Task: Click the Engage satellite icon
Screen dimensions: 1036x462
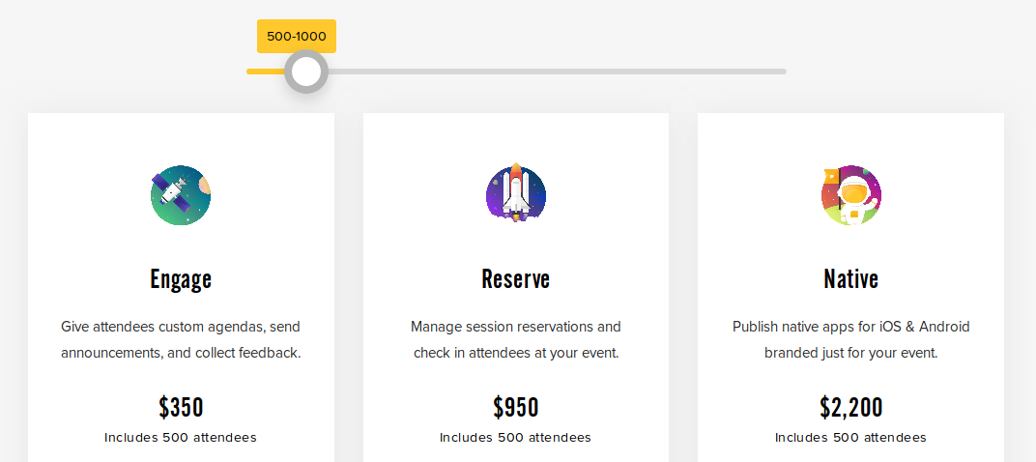Action: [181, 195]
